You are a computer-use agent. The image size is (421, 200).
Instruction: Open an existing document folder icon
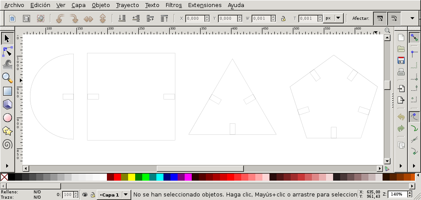401,49
